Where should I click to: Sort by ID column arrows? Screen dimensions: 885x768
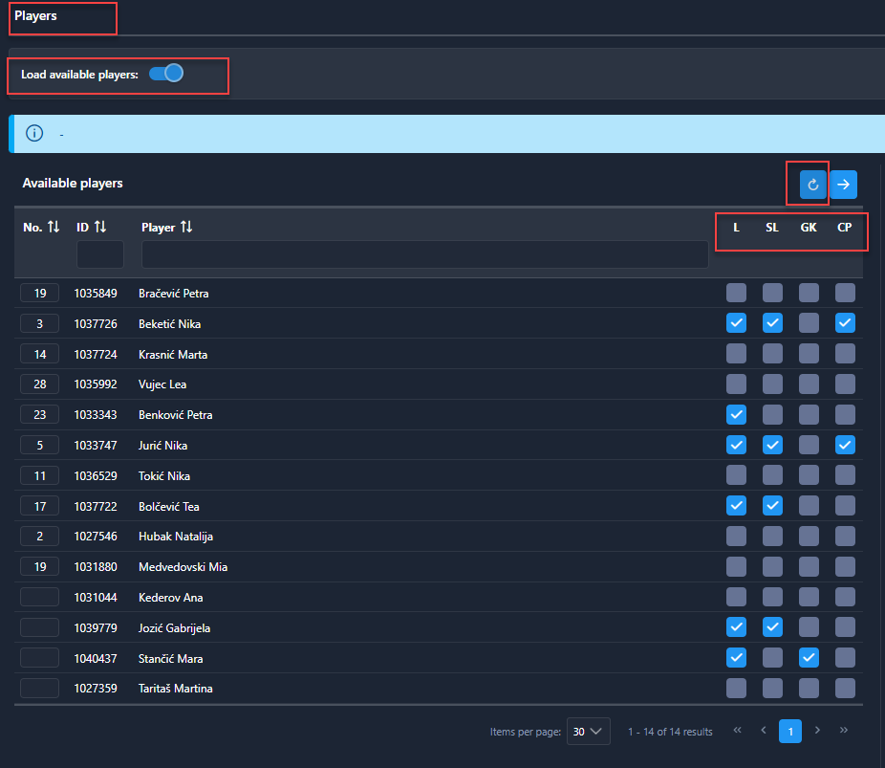pos(100,227)
